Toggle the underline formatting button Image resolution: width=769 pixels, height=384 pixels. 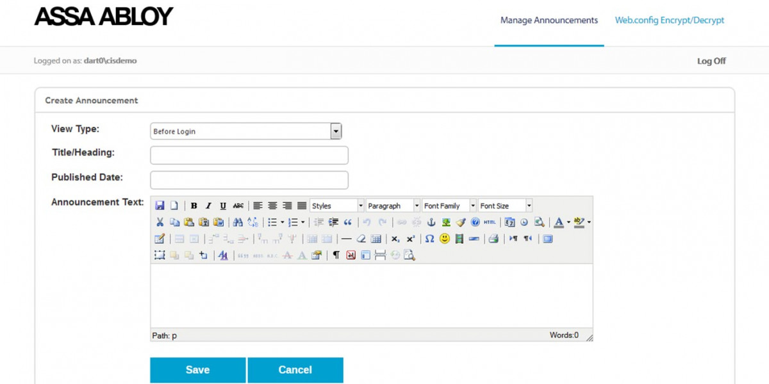tap(222, 205)
